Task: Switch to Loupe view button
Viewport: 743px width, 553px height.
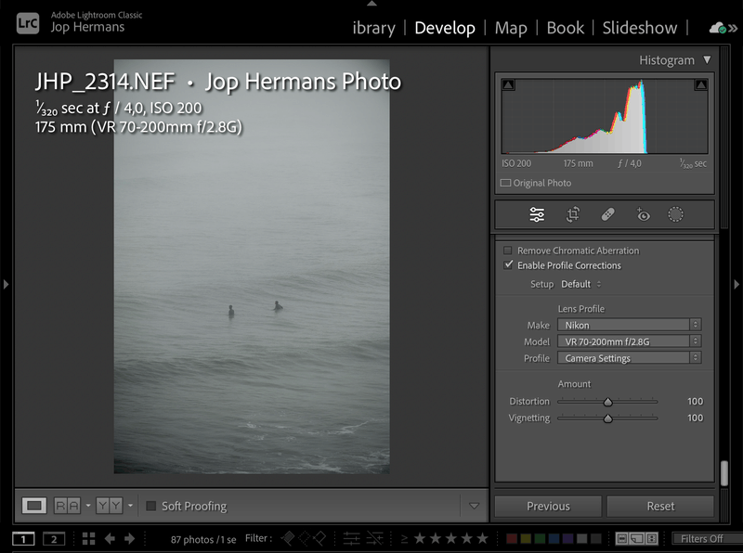Action: coord(34,506)
